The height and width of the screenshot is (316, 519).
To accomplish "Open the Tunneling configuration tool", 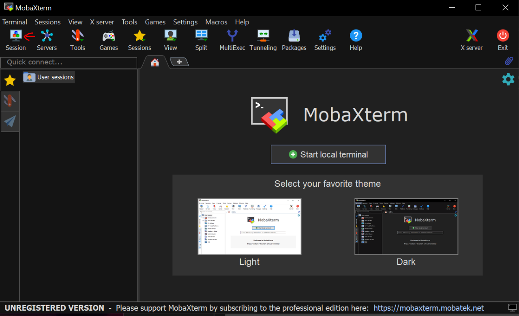I will pyautogui.click(x=263, y=38).
